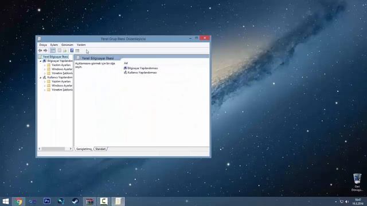Expand Windows Ayarları arrow under Kullanıcı Yapılandırması
This screenshot has height=206, width=367.
click(x=45, y=86)
